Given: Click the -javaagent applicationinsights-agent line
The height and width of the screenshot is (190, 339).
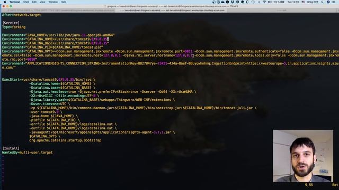Looking at the screenshot, I should (102, 132).
